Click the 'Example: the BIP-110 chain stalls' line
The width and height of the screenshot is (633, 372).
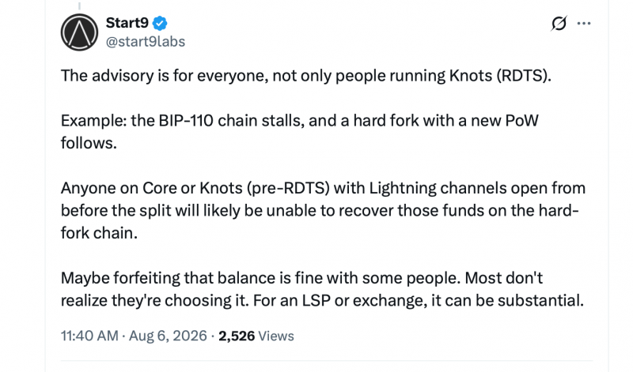pos(300,121)
